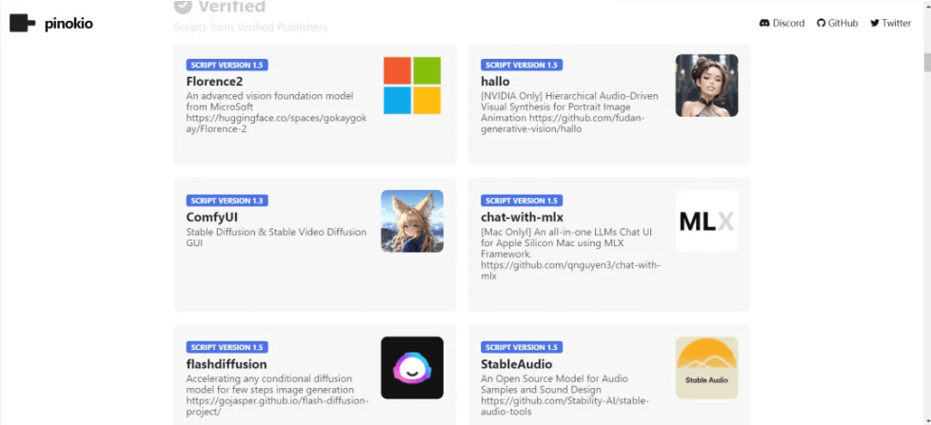The height and width of the screenshot is (425, 931).
Task: Click ComfyUI's Script Version 1.3 badge
Action: point(227,201)
